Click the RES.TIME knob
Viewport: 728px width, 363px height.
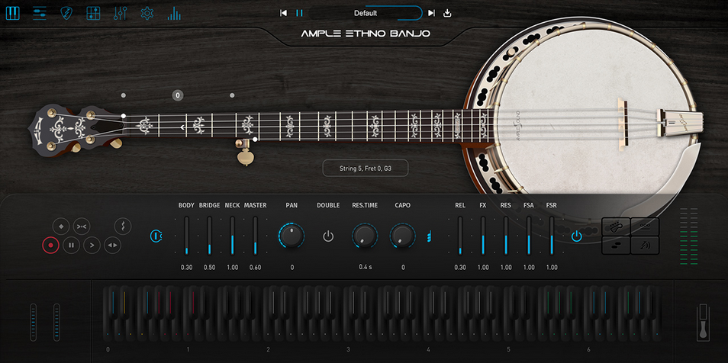pyautogui.click(x=365, y=236)
